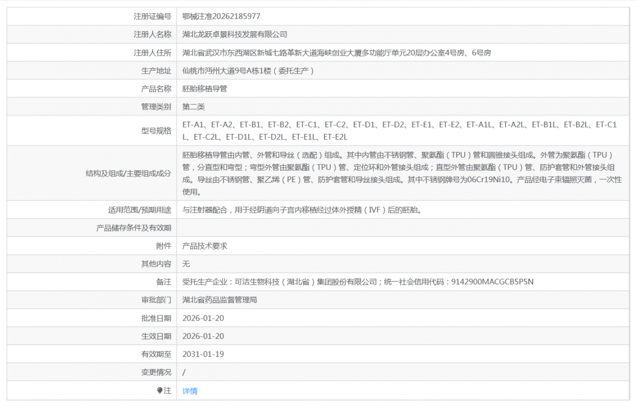This screenshot has width=636, height=407.
Task: Click management category value 第二类
Action: [193, 106]
